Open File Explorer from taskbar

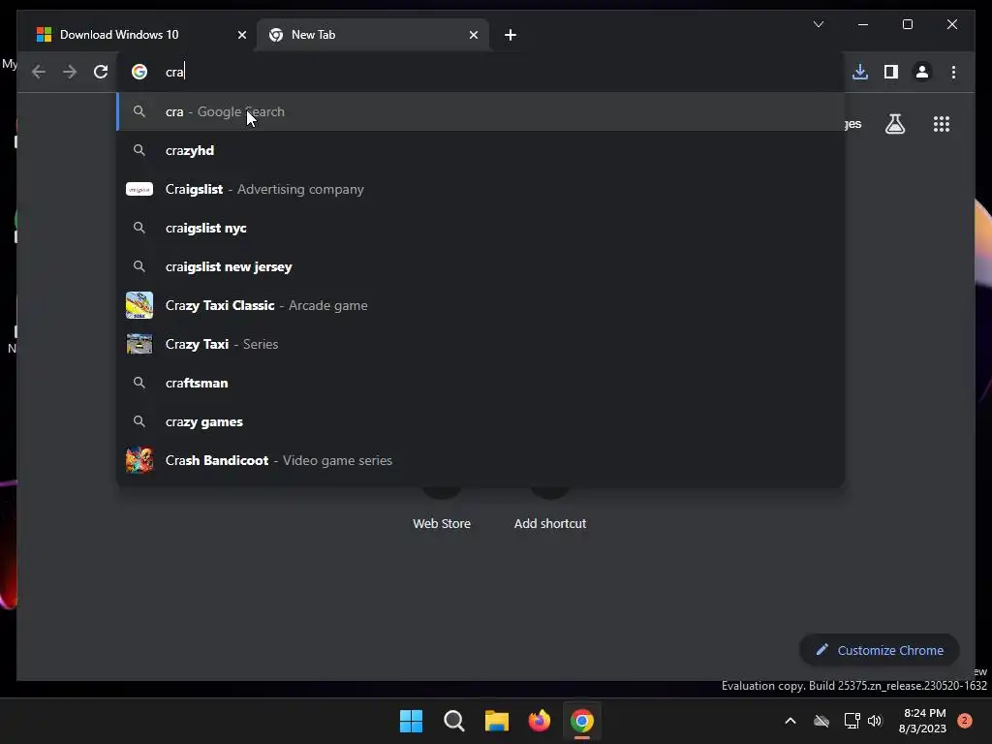pos(497,721)
